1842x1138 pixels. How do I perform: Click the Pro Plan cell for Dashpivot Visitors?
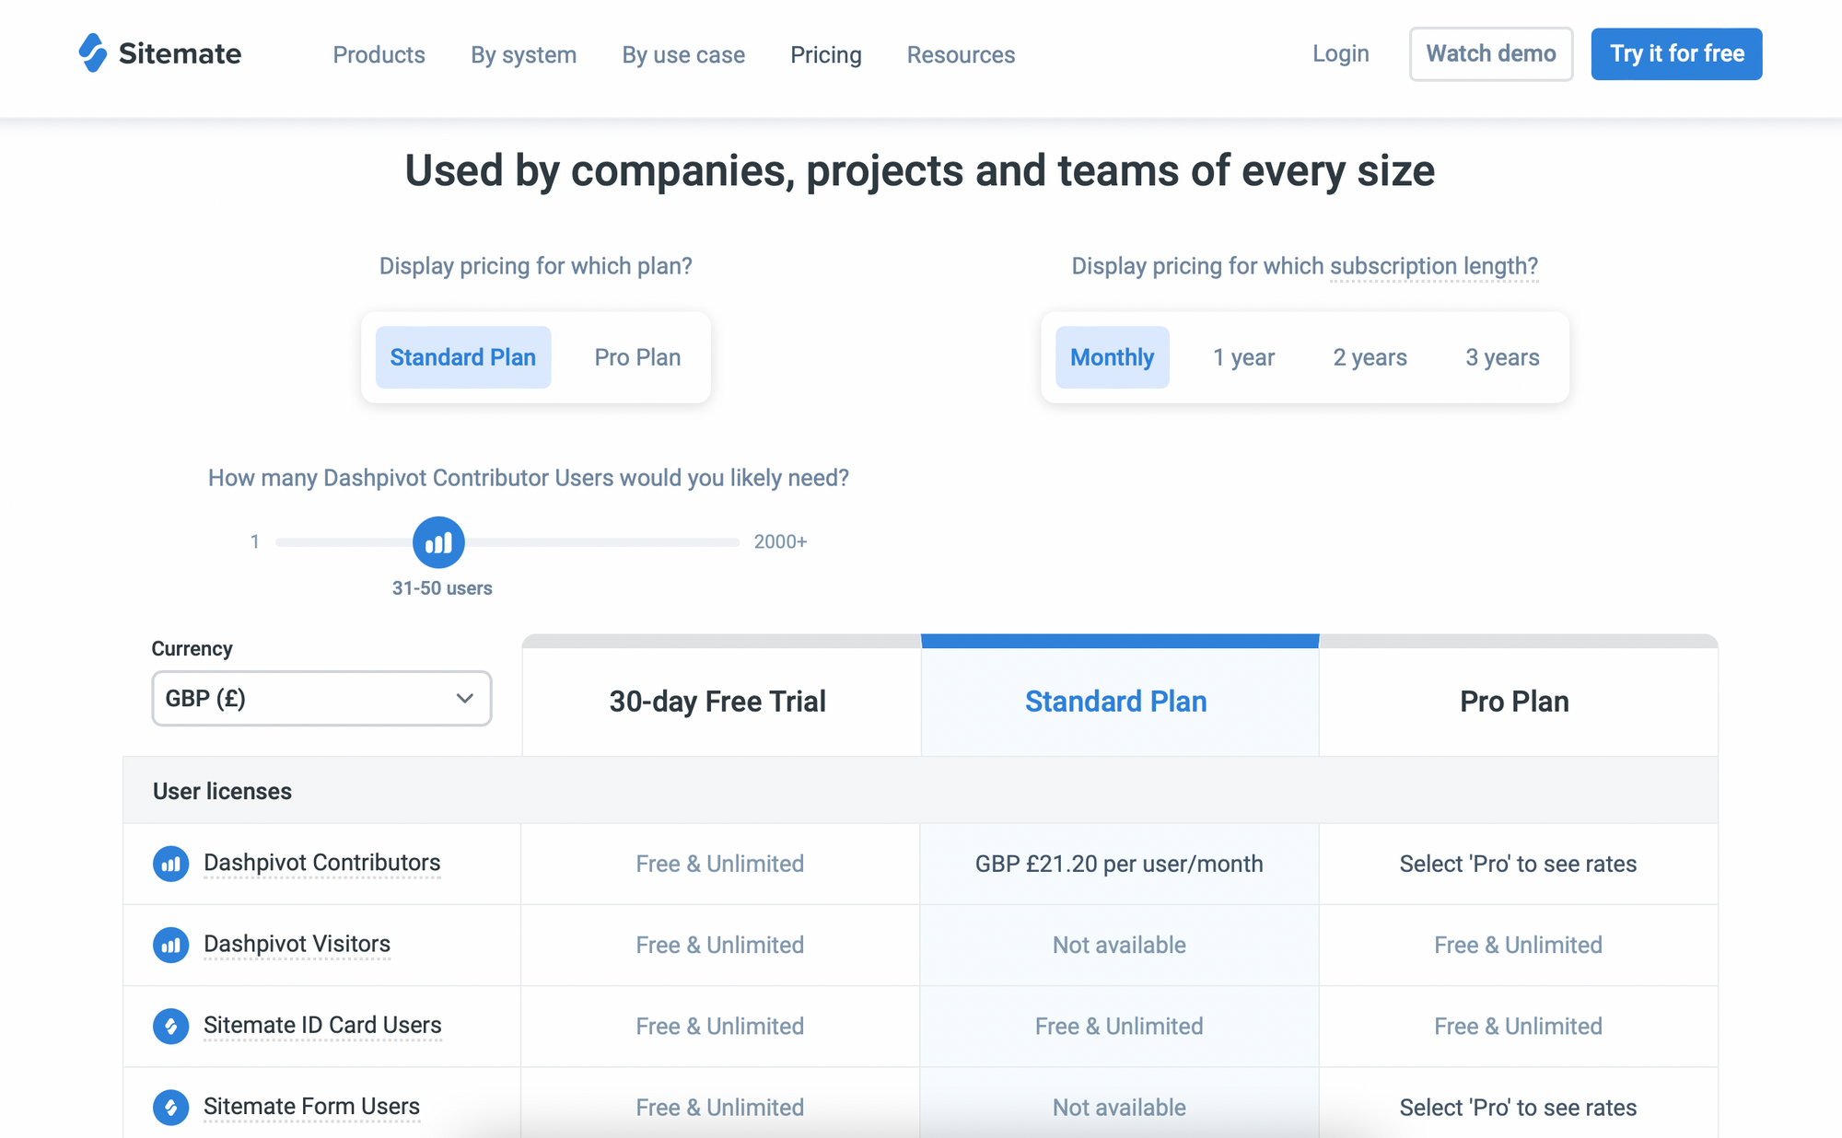(x=1518, y=945)
